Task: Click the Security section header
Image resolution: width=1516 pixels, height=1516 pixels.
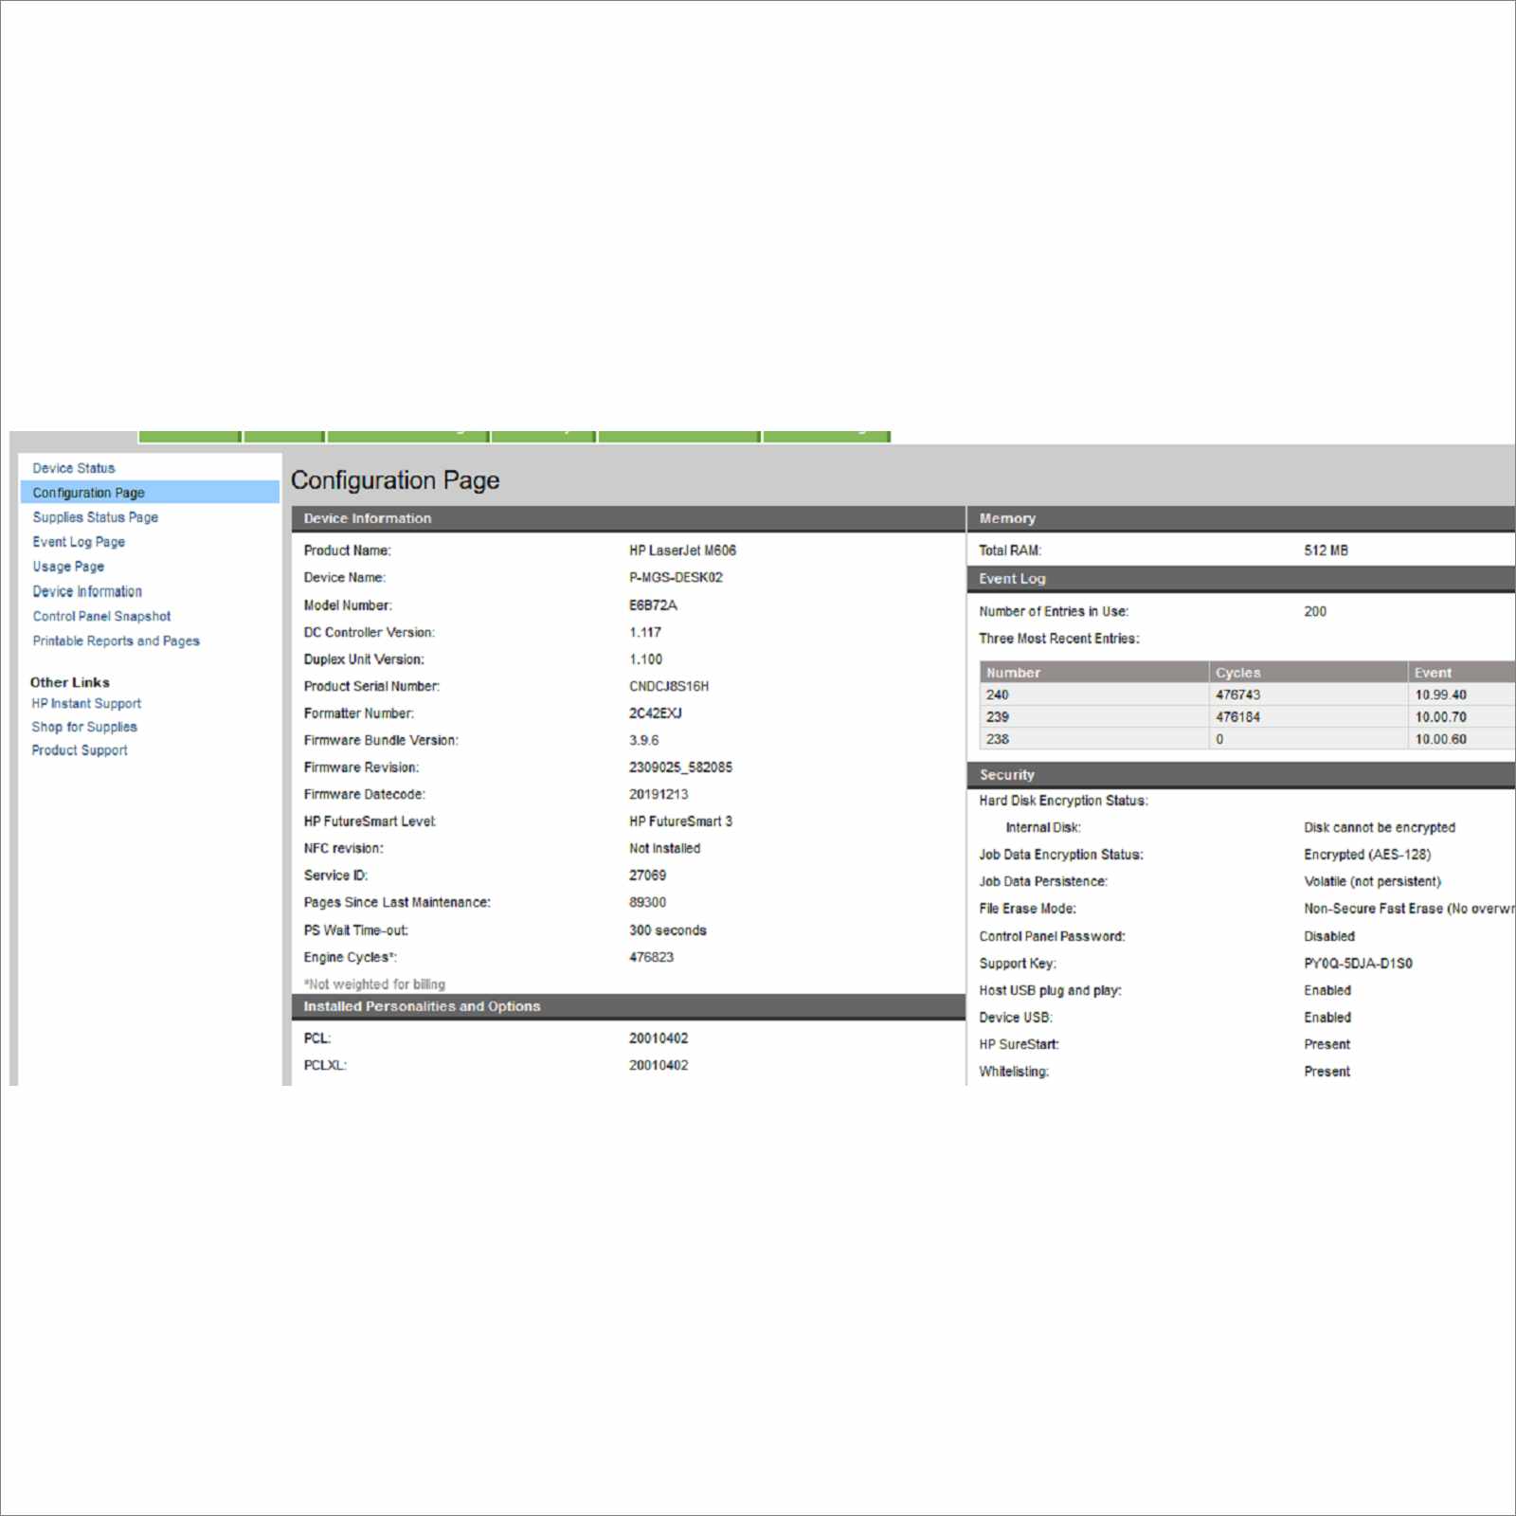Action: 1241,774
